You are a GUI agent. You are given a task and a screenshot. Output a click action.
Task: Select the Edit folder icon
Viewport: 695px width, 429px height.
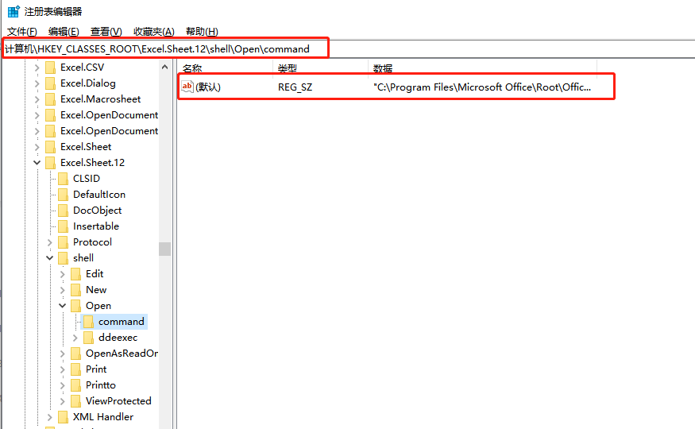(75, 274)
